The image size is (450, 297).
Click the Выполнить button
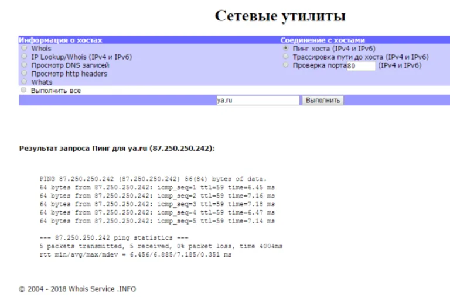[323, 100]
